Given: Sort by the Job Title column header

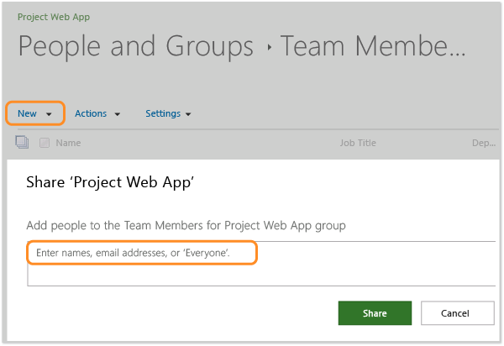Looking at the screenshot, I should coord(358,143).
